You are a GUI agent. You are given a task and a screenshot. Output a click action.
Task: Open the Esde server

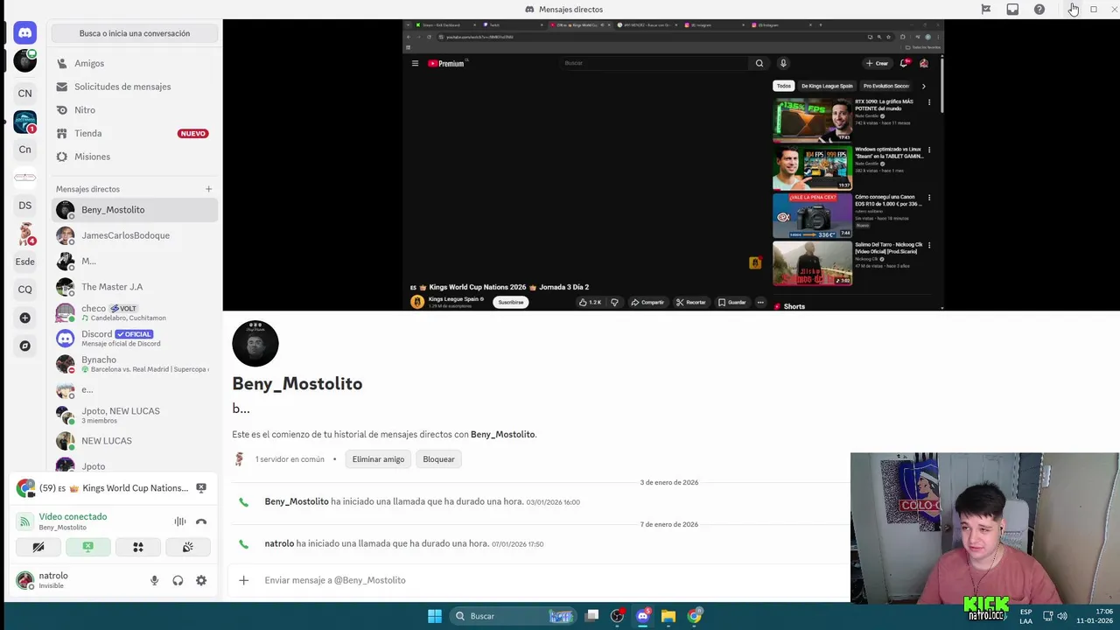[24, 262]
